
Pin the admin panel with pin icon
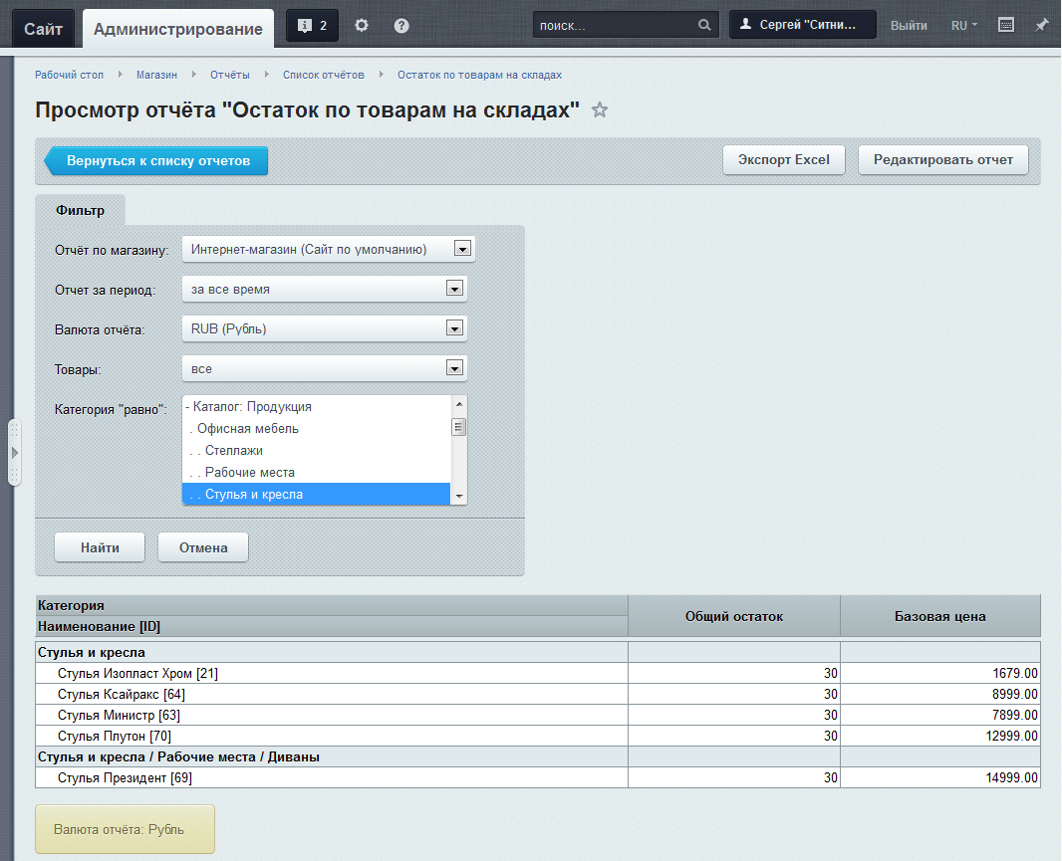pyautogui.click(x=1041, y=26)
